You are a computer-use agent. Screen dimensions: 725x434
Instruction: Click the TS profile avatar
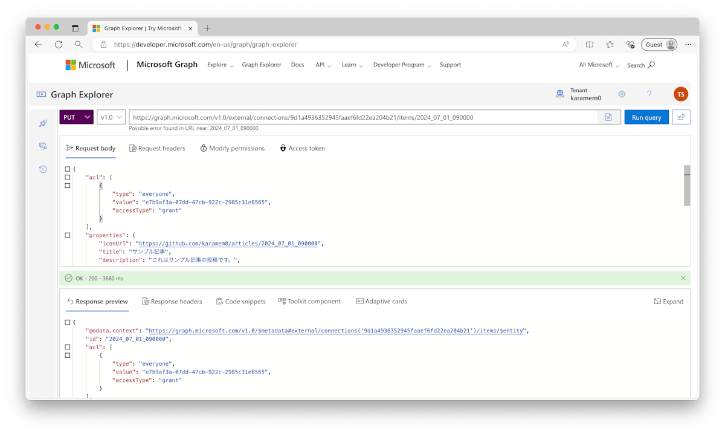[681, 94]
